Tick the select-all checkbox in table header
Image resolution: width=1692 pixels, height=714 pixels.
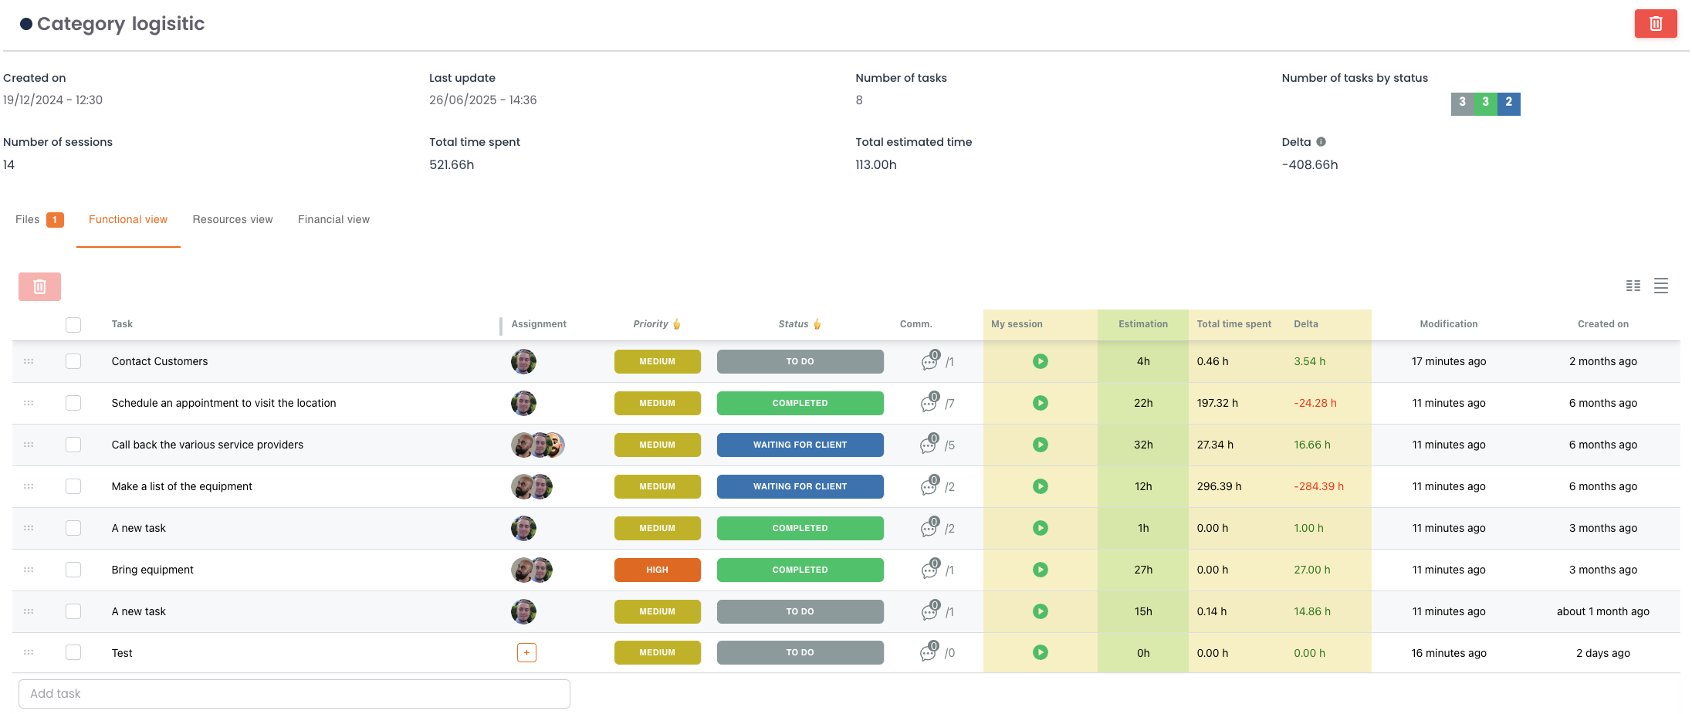click(73, 325)
